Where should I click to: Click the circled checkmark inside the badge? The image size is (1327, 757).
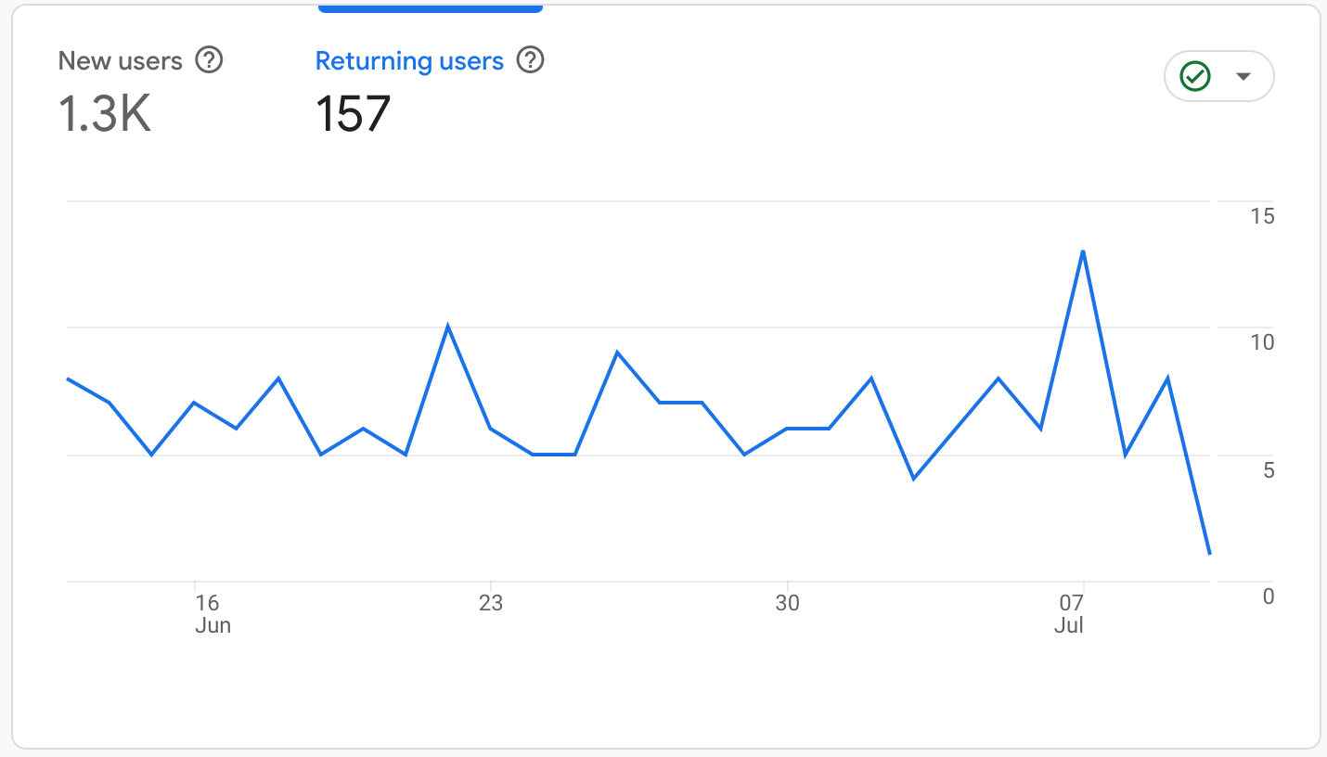[1196, 76]
